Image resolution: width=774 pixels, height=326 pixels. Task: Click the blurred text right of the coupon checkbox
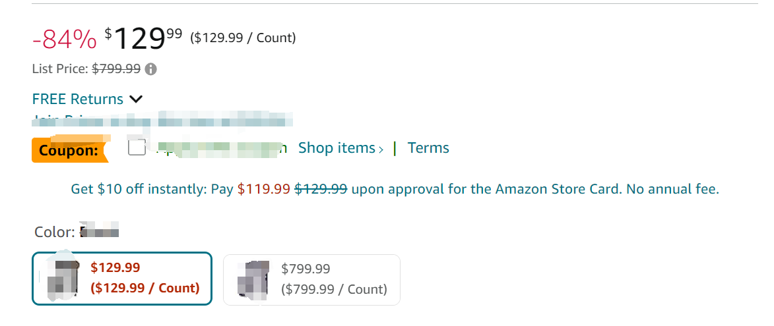(218, 149)
